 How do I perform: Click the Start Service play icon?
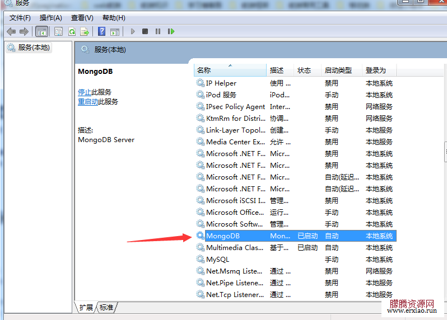133,31
